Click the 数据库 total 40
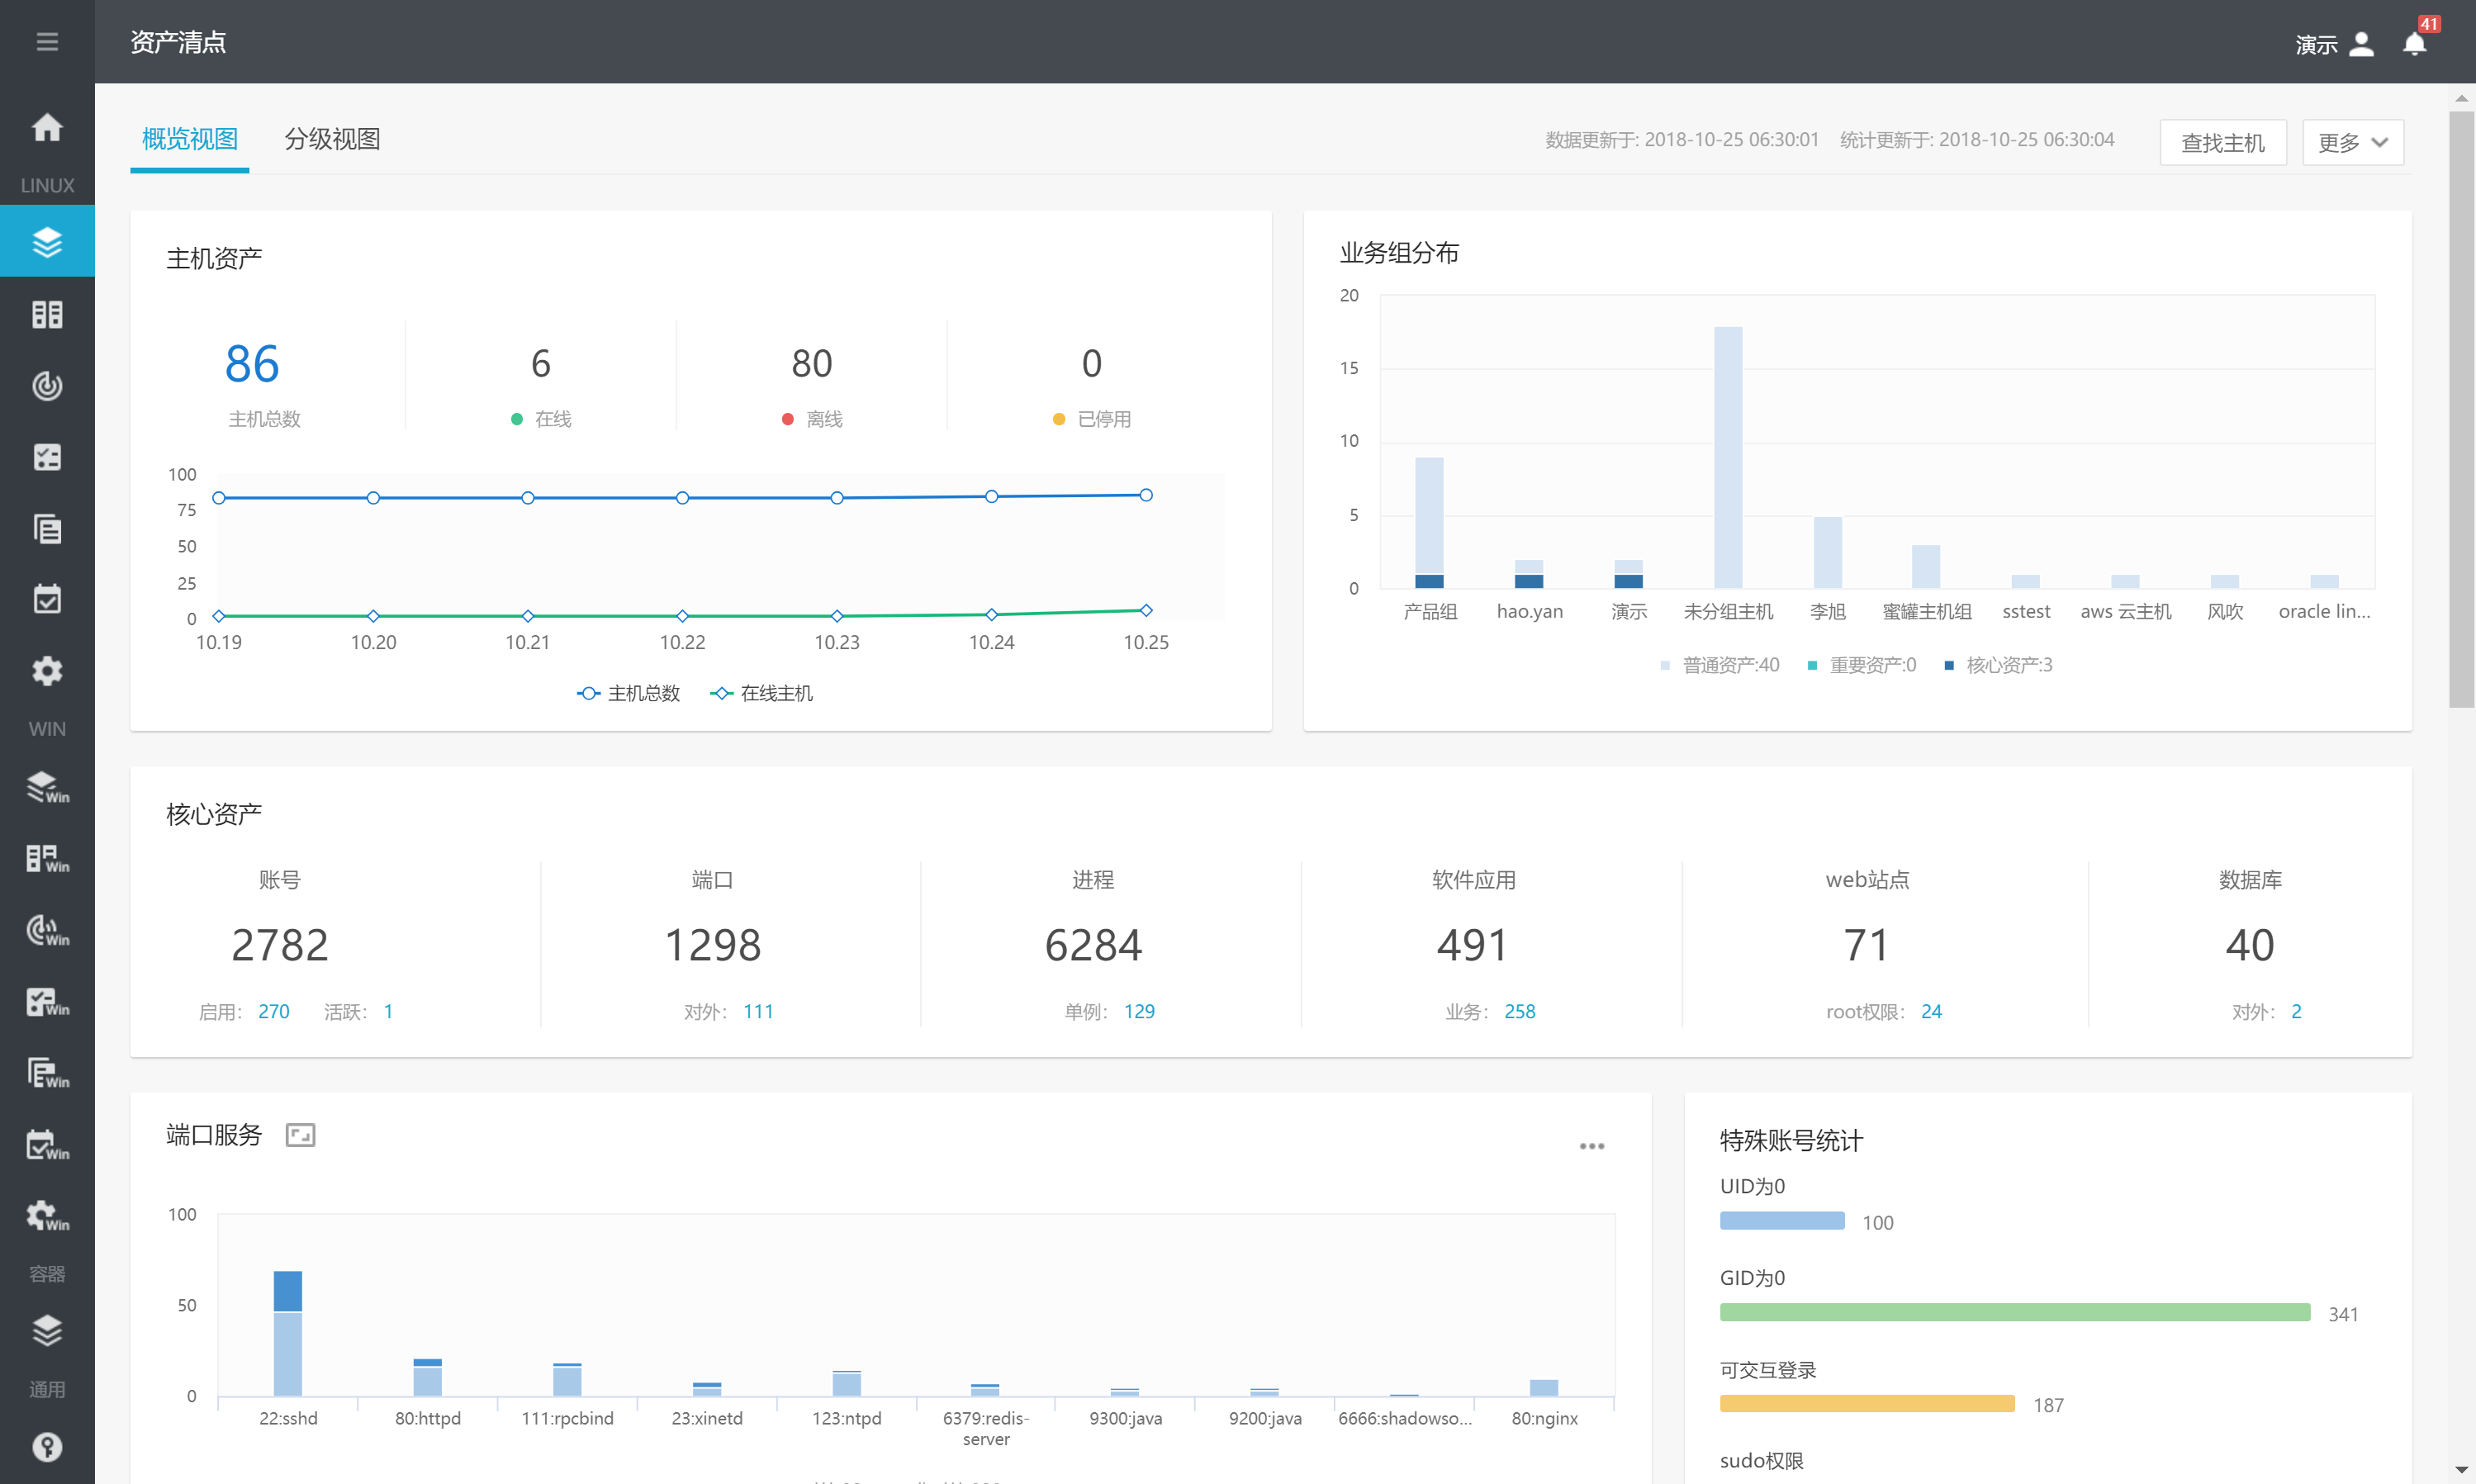 pyautogui.click(x=2250, y=945)
